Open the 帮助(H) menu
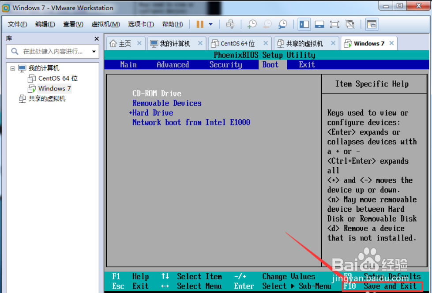Viewport: 432px width, 293px height. tap(172, 24)
